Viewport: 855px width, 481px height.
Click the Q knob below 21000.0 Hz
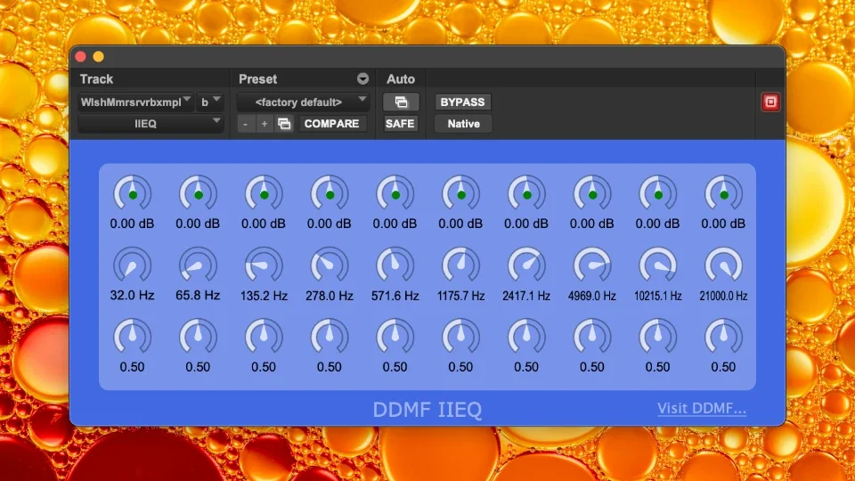723,337
